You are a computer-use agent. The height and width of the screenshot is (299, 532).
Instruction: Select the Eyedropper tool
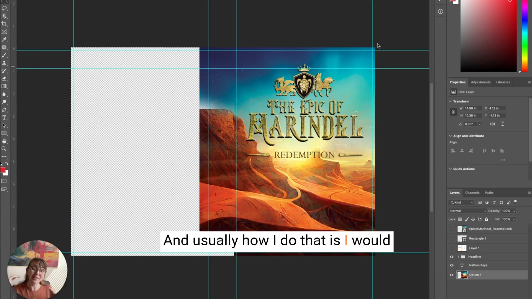[x=4, y=40]
